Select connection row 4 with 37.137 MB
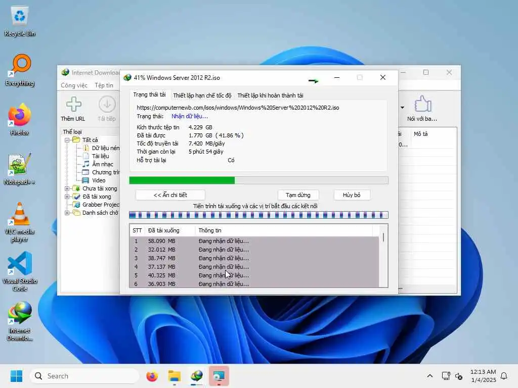This screenshot has height=388, width=518. [254, 267]
